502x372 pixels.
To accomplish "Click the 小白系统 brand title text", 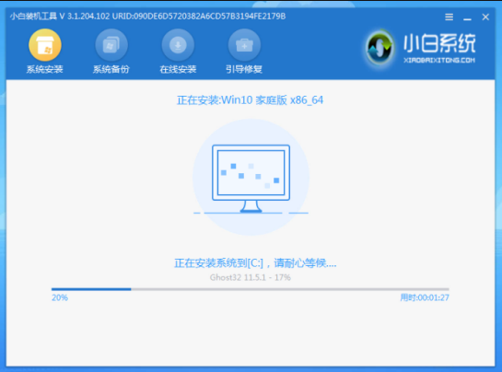I will pyautogui.click(x=439, y=43).
